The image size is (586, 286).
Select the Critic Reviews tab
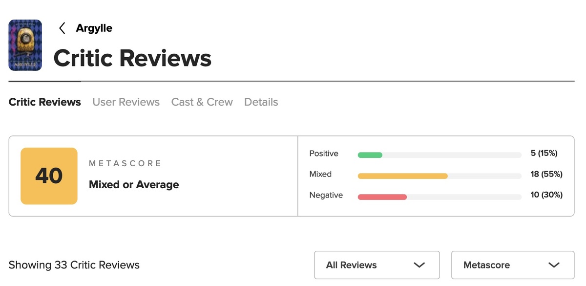[45, 102]
